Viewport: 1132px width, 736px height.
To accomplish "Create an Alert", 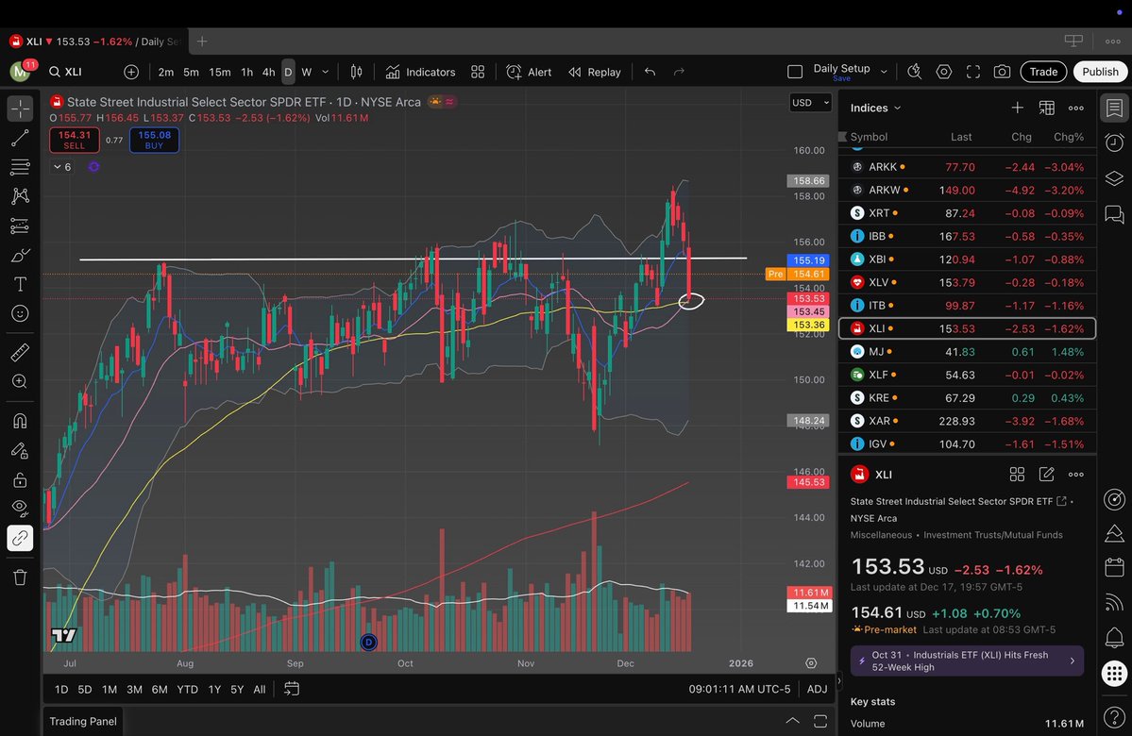I will (530, 72).
